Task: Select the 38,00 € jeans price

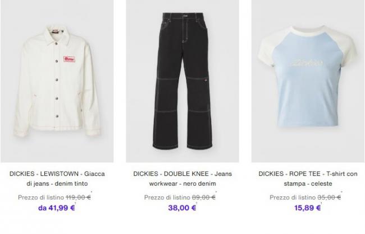Action: 182,208
